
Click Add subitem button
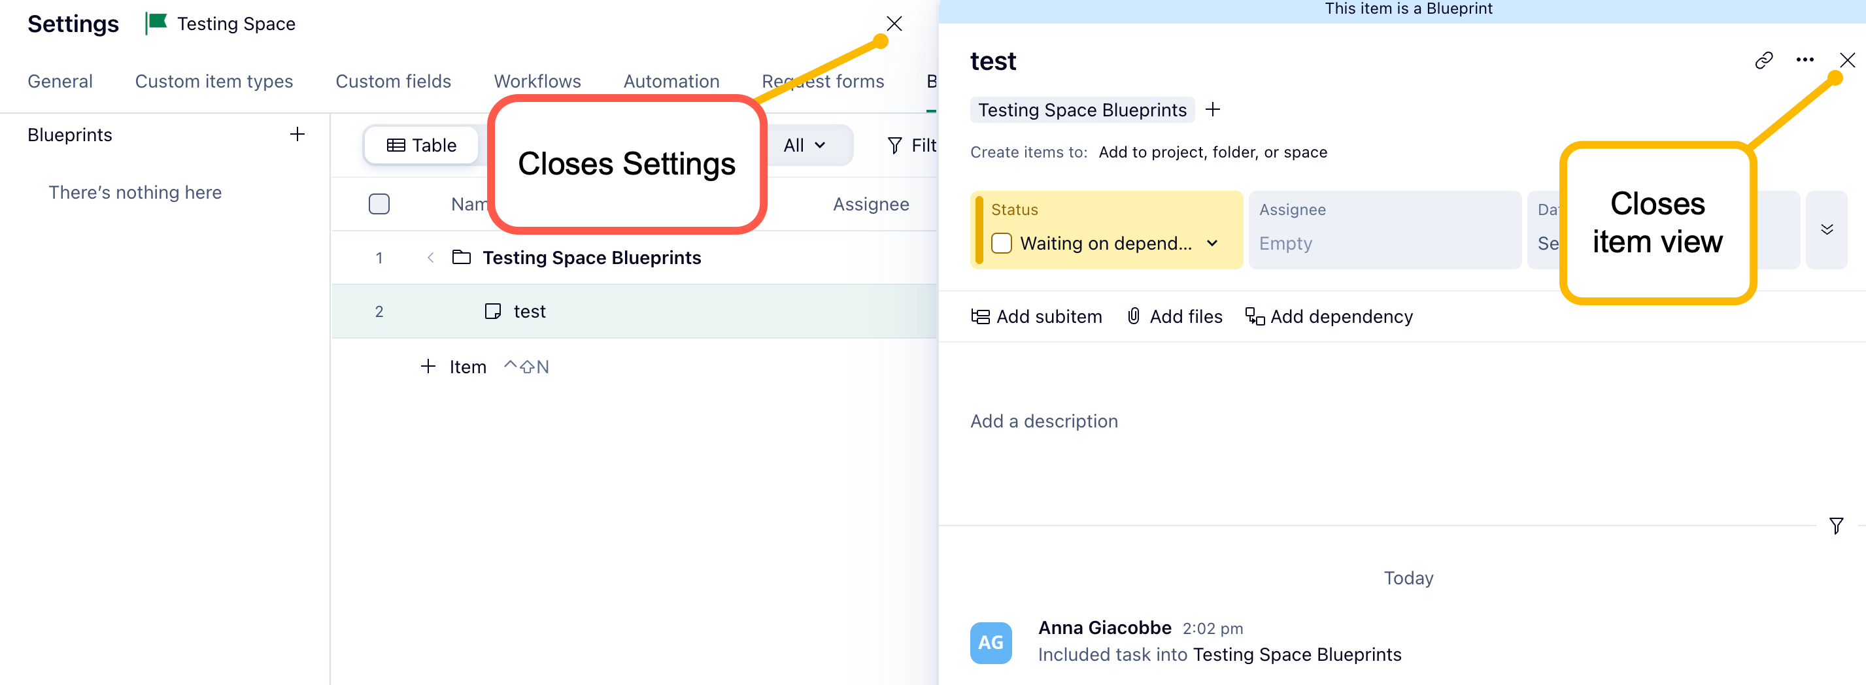click(1036, 316)
